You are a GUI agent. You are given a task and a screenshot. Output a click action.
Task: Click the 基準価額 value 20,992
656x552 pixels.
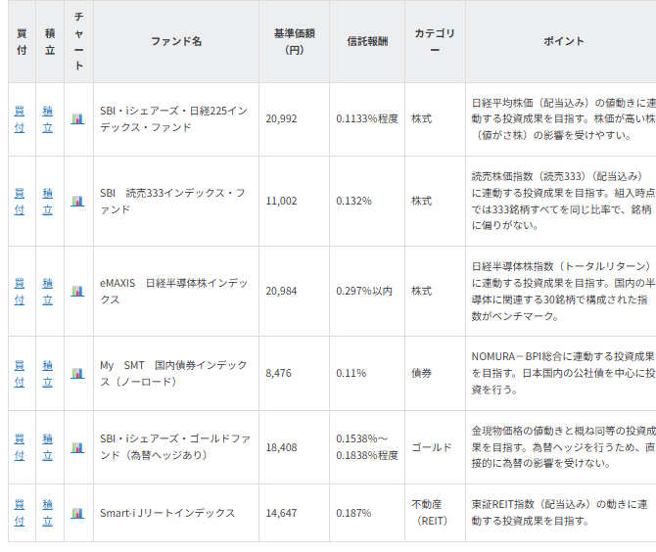(x=281, y=119)
